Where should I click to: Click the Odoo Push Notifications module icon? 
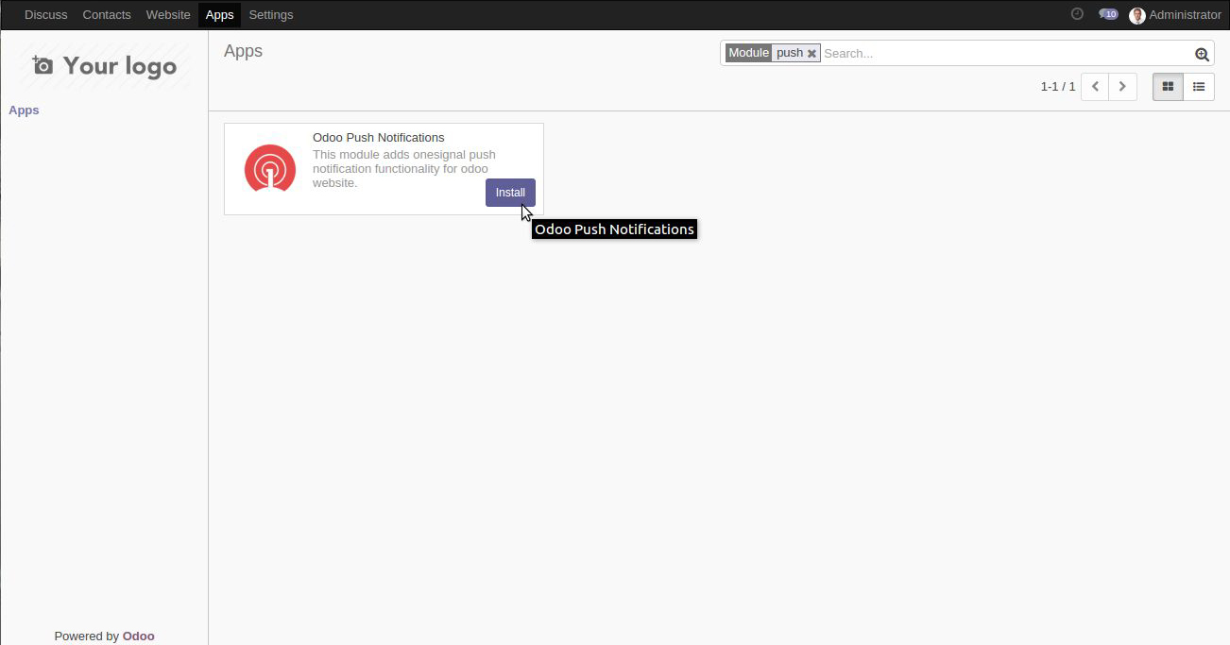[270, 168]
